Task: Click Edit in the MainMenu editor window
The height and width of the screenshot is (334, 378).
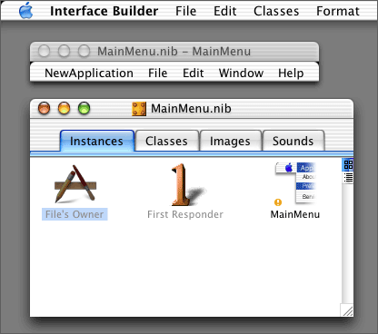Action: tap(193, 74)
